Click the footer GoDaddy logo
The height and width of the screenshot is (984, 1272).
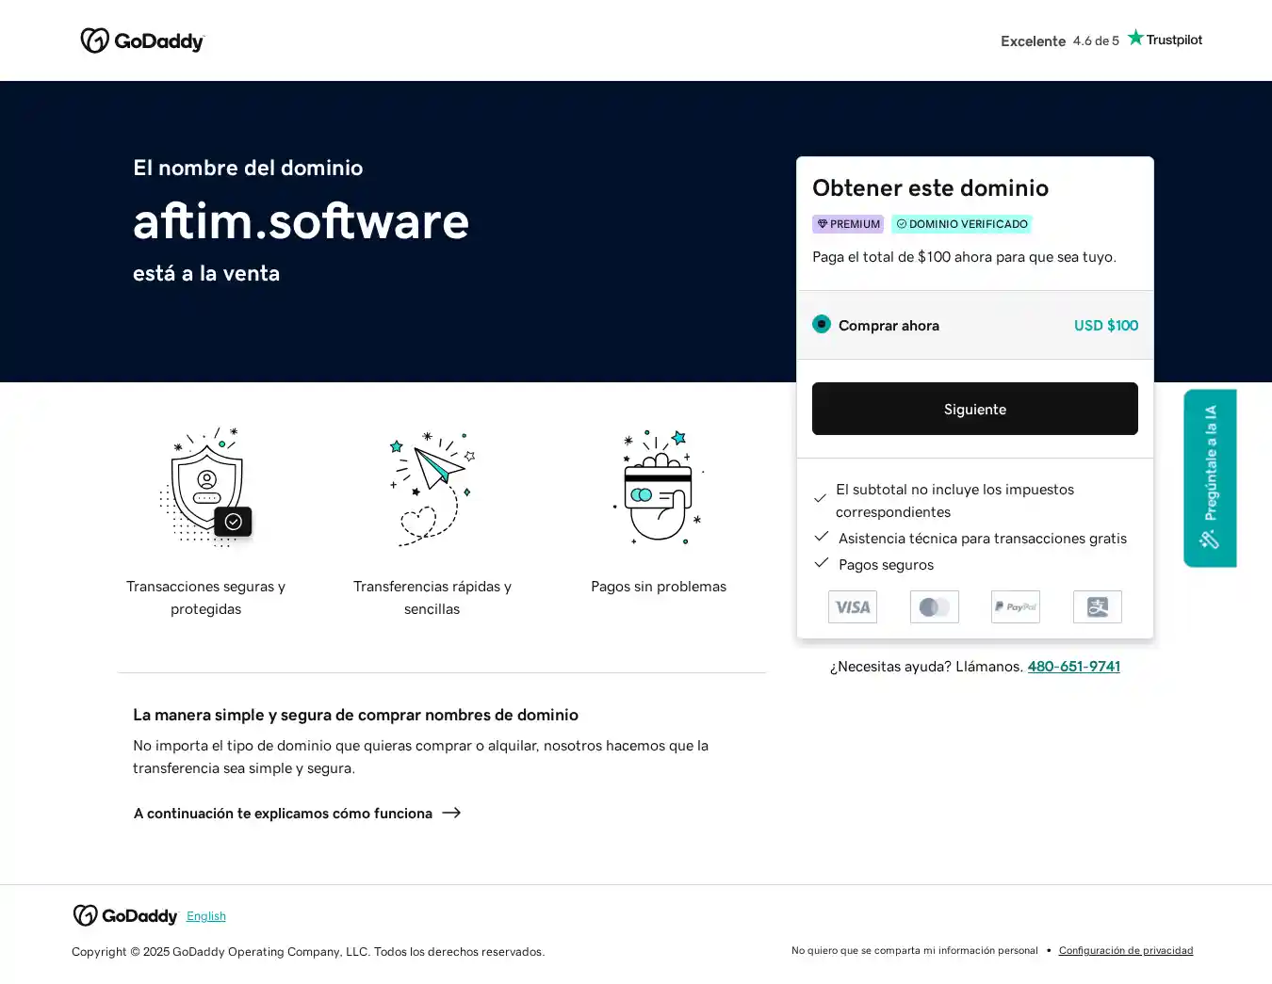click(125, 916)
